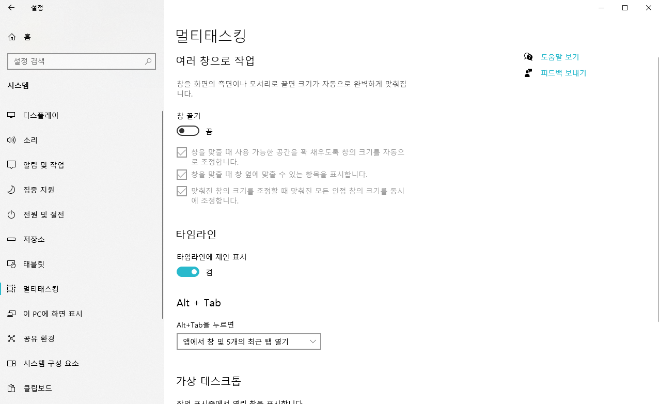Viewport: 659px width, 404px height.
Task: Open the Shared experiences (공유 환경) icon
Action: coord(11,338)
